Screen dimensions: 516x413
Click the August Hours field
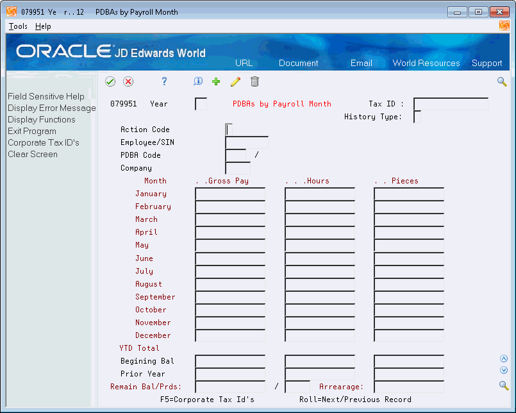pos(320,284)
